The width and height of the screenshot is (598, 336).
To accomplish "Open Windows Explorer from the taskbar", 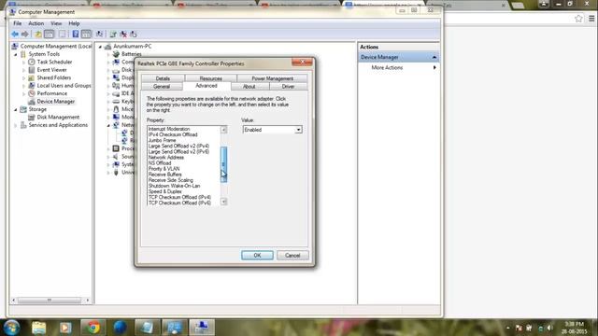I will (39, 328).
